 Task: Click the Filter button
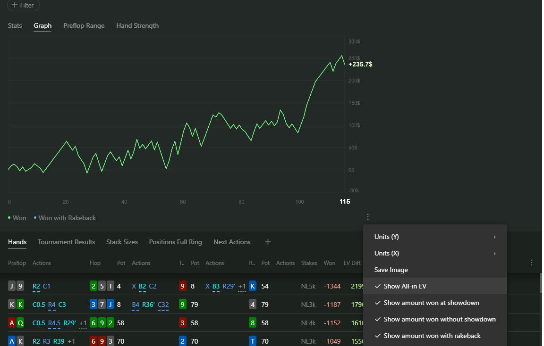tap(23, 5)
